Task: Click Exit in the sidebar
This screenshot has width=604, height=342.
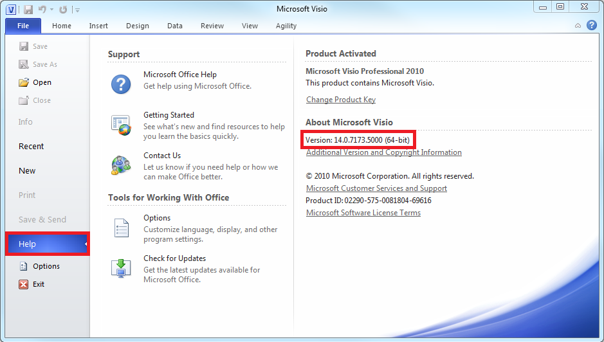Action: click(x=39, y=284)
